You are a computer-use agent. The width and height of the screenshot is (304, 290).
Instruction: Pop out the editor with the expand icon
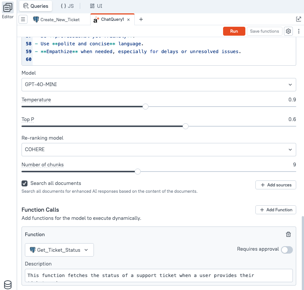coord(298,19)
